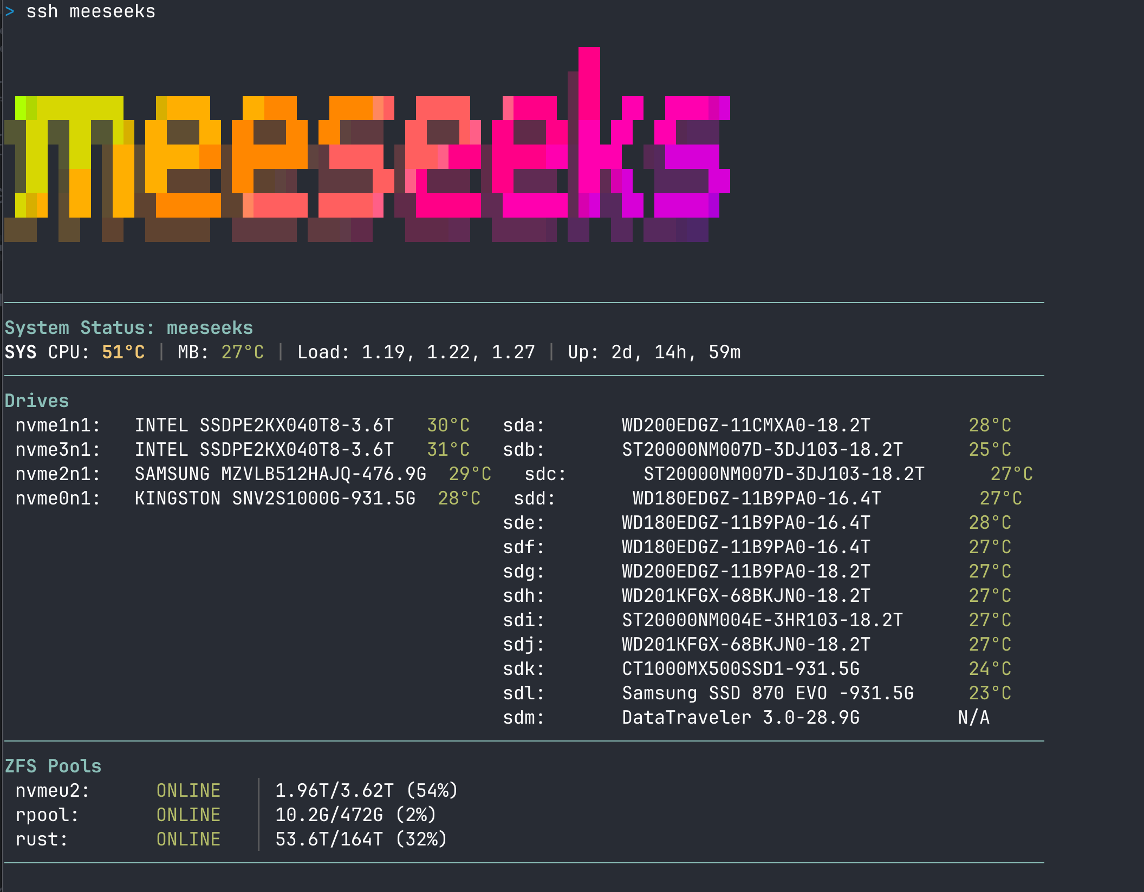Screen dimensions: 1144x892
Task: Click the MB temperature 27°C value
Action: (243, 352)
